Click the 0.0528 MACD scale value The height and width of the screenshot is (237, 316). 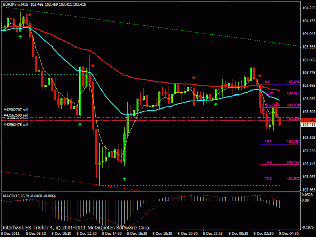[x=308, y=195]
